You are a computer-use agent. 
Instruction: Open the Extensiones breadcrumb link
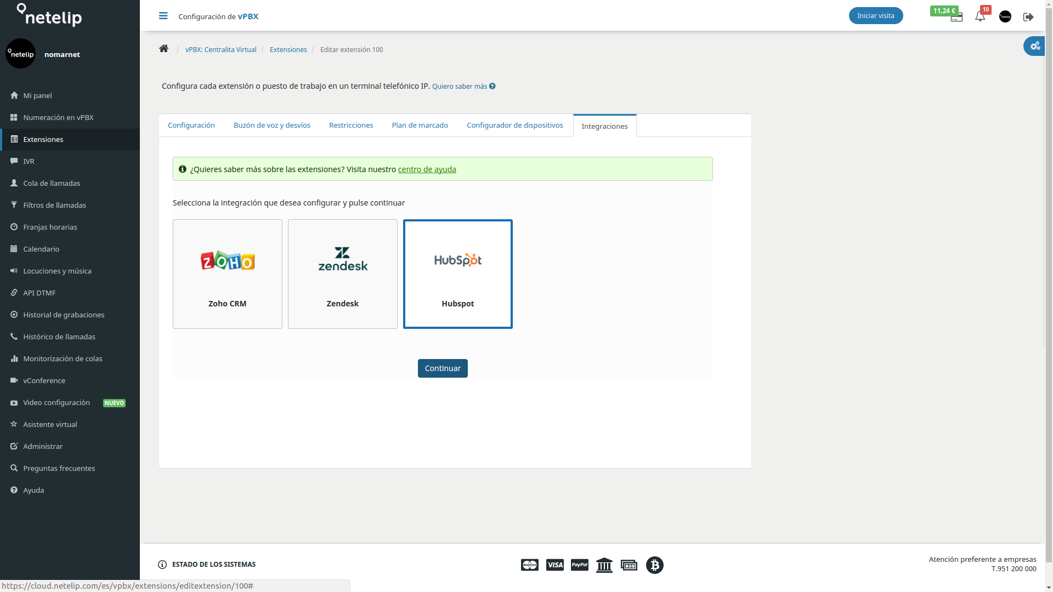(288, 49)
